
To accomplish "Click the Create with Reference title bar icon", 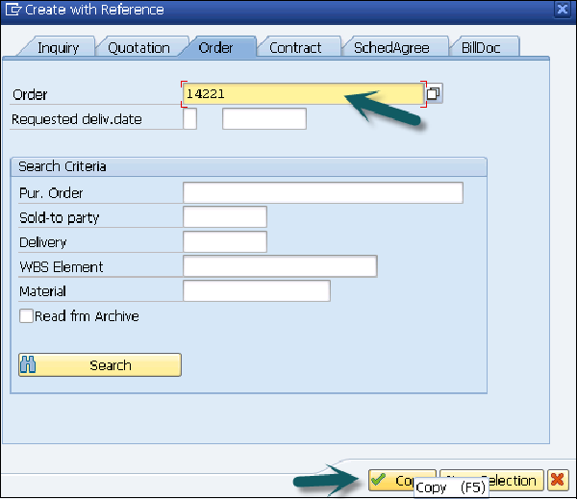I will [11, 10].
